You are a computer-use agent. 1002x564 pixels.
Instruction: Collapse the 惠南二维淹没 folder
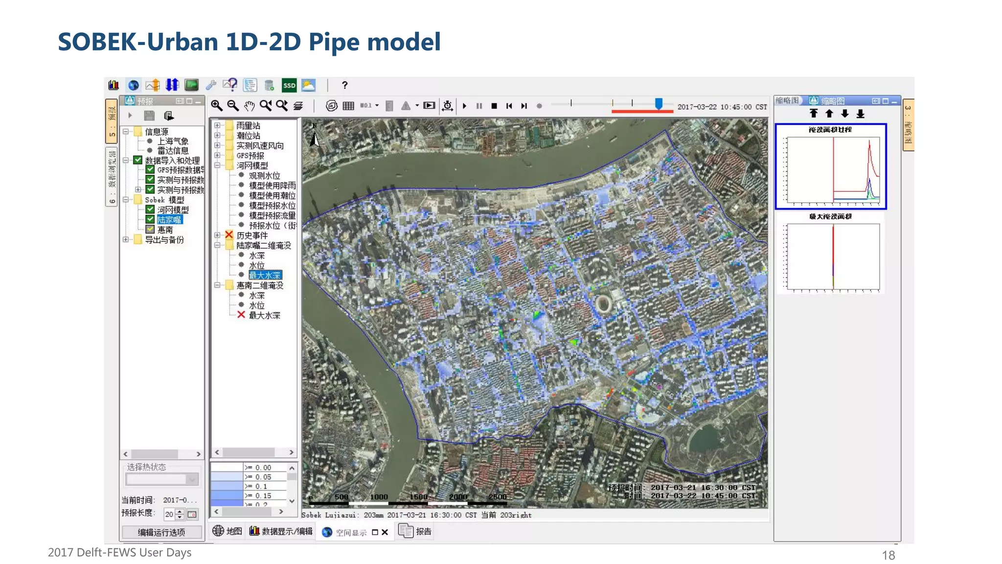[x=217, y=285]
